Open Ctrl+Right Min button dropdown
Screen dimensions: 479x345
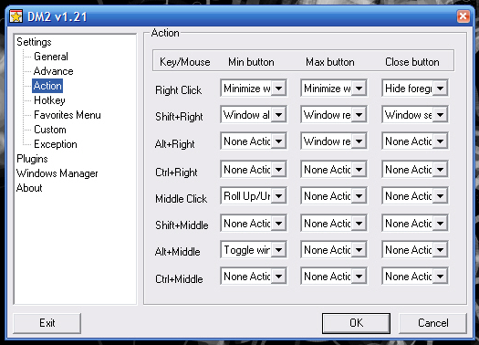278,169
